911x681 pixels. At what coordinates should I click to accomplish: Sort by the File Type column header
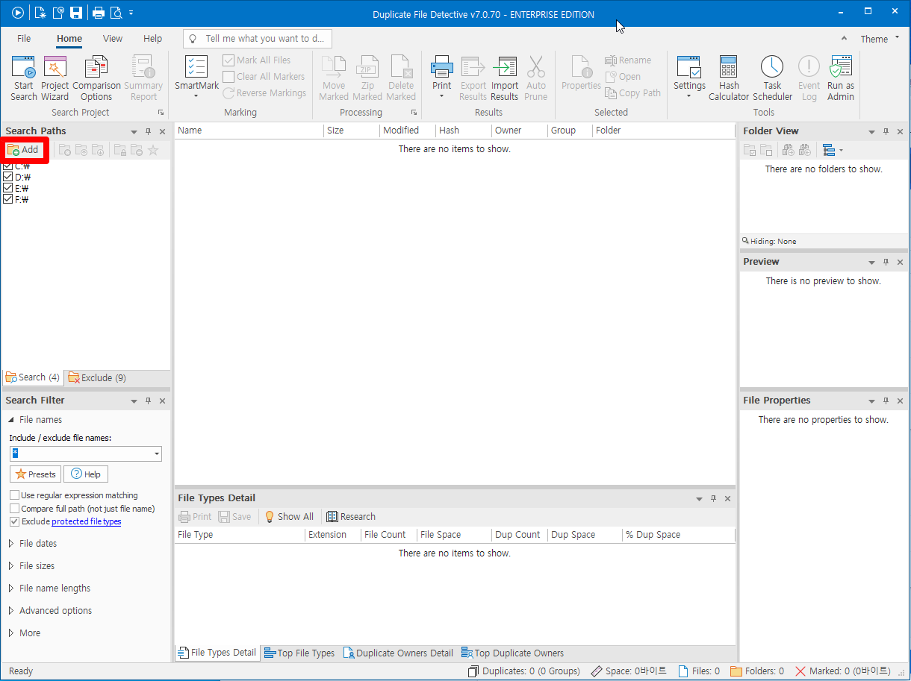pyautogui.click(x=240, y=535)
